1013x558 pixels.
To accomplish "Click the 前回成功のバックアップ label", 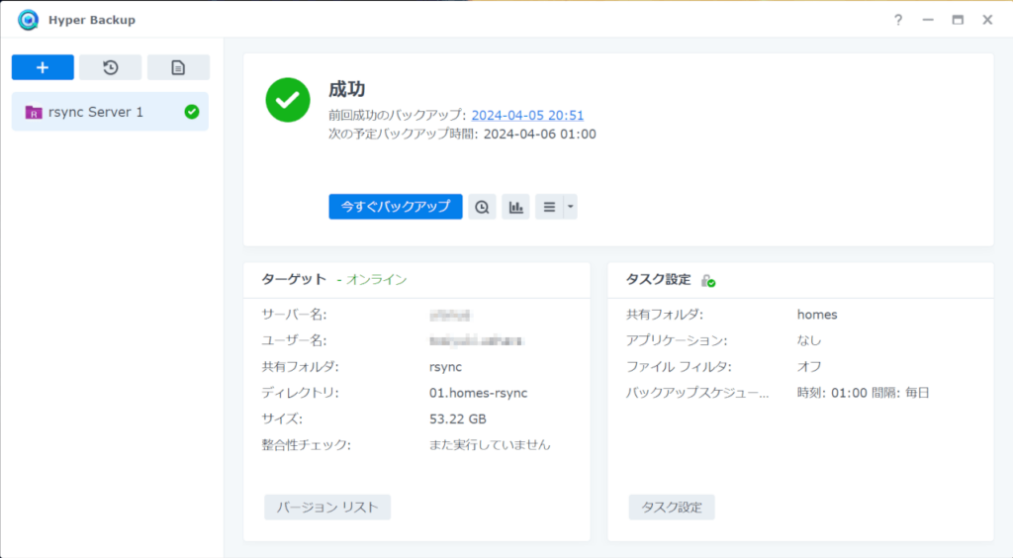I will click(397, 115).
